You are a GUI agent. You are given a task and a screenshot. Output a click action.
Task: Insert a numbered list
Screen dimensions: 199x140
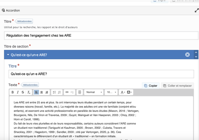(59, 92)
